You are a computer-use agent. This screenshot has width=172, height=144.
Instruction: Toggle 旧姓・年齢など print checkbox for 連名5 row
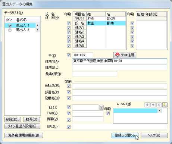click(132, 46)
